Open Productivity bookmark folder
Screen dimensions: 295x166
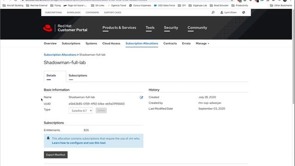240,6
